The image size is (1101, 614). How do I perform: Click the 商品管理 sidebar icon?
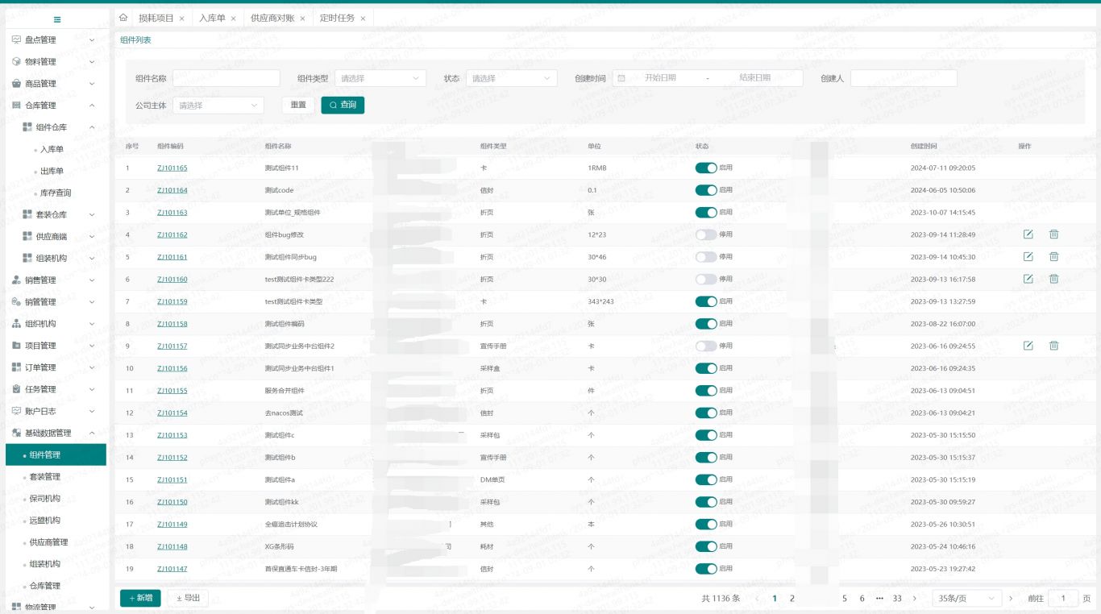coord(17,83)
